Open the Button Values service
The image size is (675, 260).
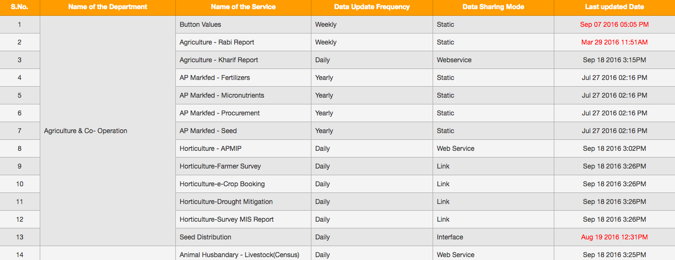coord(200,24)
